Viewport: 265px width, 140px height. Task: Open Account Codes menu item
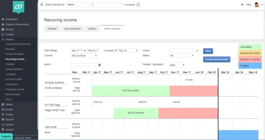pos(14,79)
